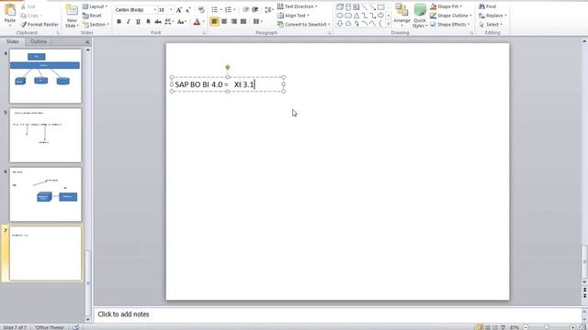The height and width of the screenshot is (330, 588).
Task: Select the down arrow shape in the gallery
Action: [340, 24]
